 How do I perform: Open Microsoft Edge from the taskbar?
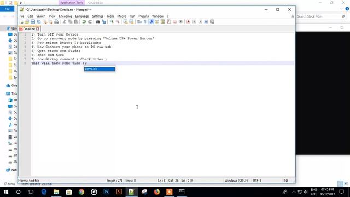(44, 192)
